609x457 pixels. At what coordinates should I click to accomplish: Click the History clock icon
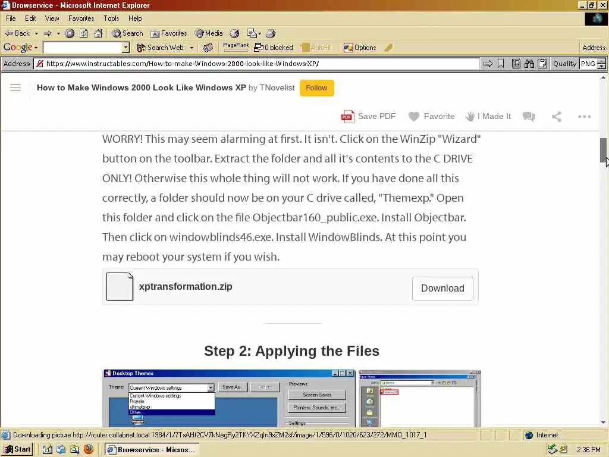(x=234, y=33)
